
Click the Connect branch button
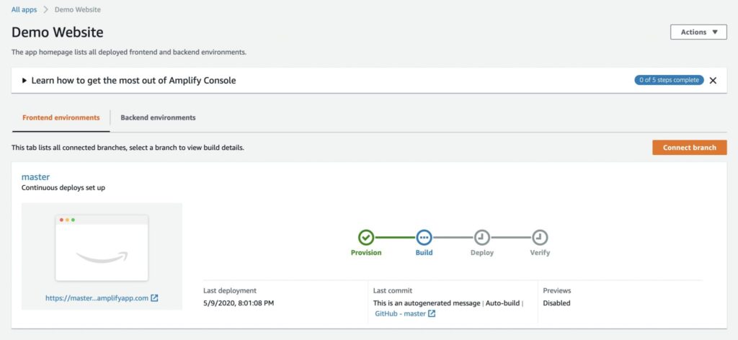point(690,147)
